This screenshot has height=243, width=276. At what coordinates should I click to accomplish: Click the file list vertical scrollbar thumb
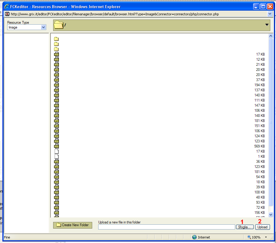[271, 122]
